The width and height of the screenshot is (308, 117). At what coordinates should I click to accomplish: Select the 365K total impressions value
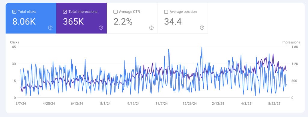pos(73,22)
